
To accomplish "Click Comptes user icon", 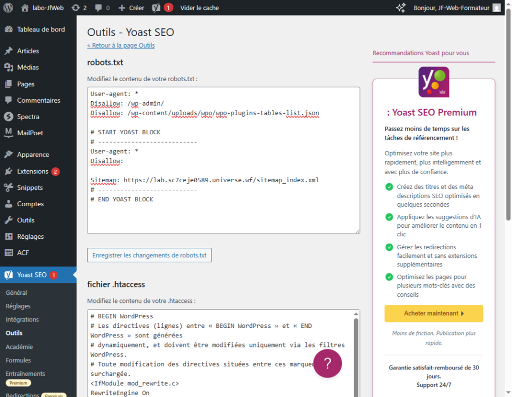I will 9,204.
